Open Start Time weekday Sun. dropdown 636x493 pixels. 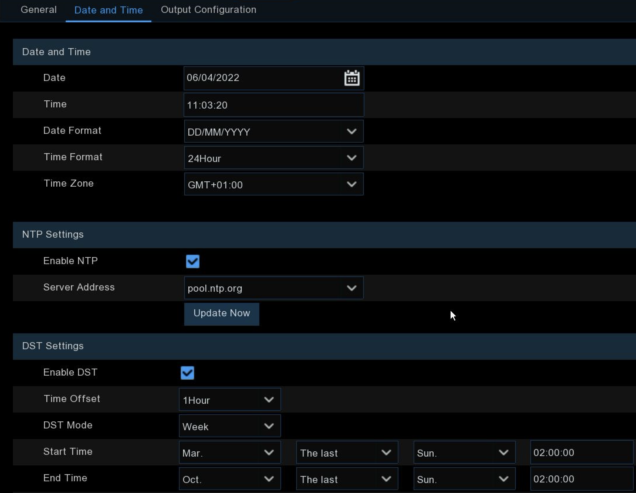coord(464,453)
